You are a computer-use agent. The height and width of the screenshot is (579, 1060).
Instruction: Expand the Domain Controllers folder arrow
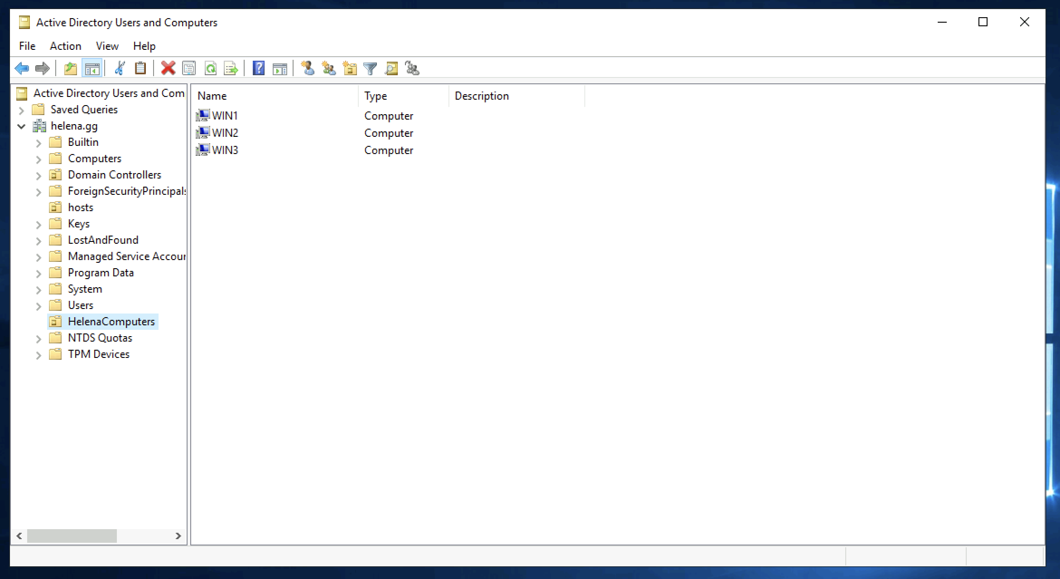tap(39, 175)
